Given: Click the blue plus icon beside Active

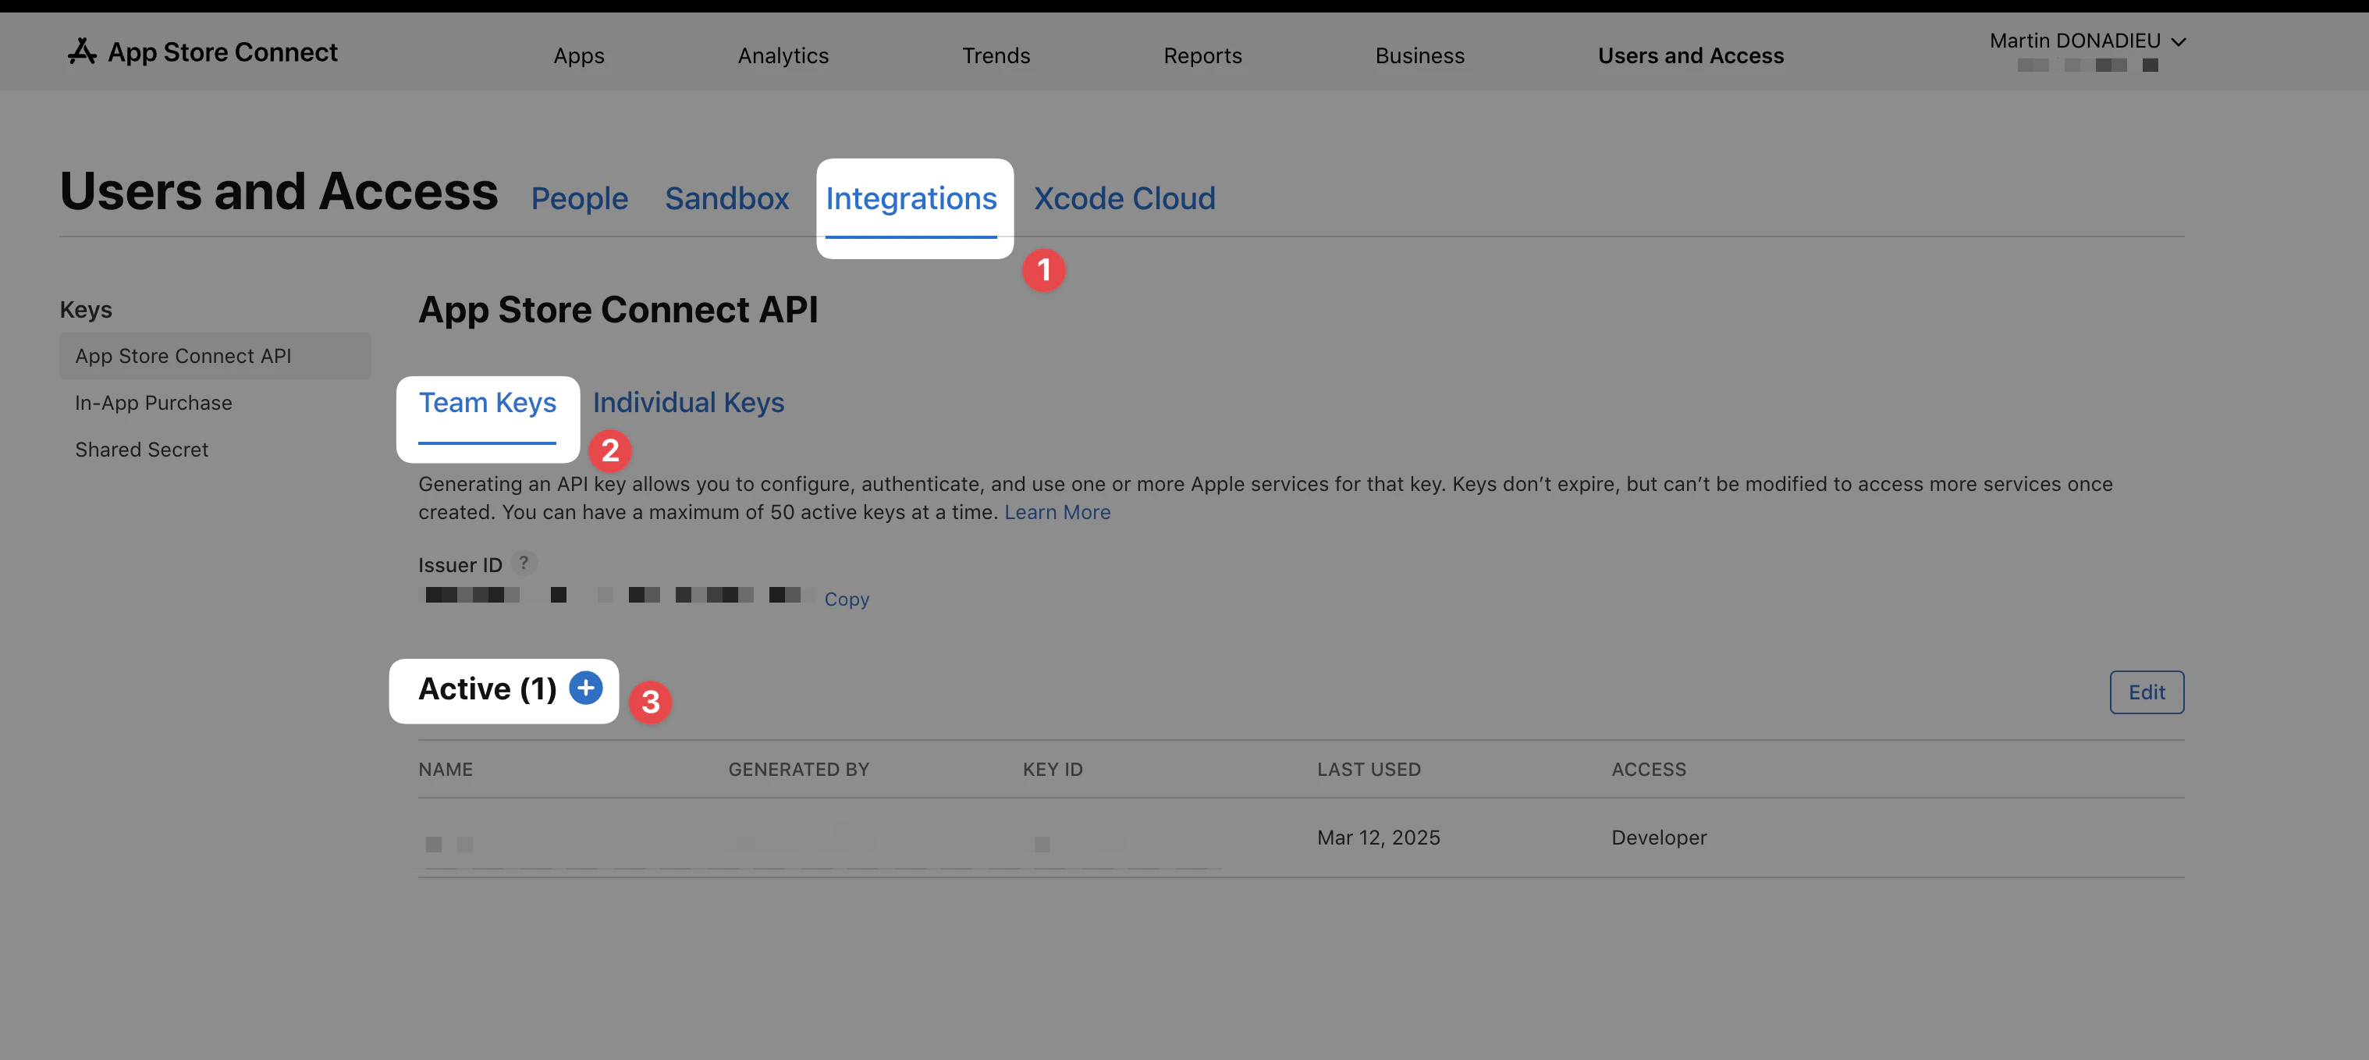Looking at the screenshot, I should (585, 688).
